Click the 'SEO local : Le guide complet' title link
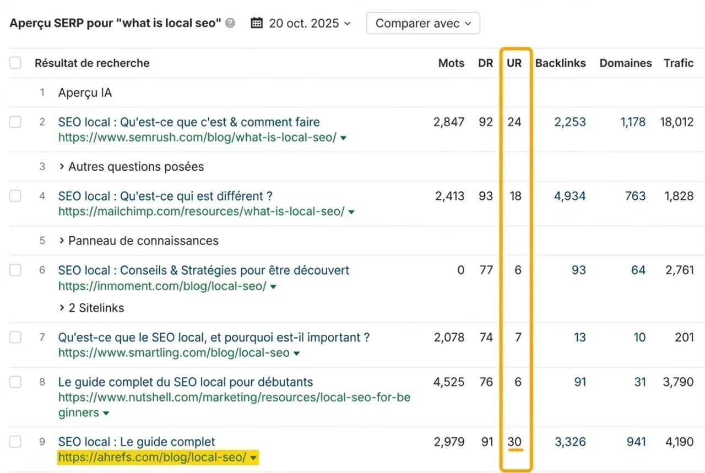 pyautogui.click(x=135, y=441)
